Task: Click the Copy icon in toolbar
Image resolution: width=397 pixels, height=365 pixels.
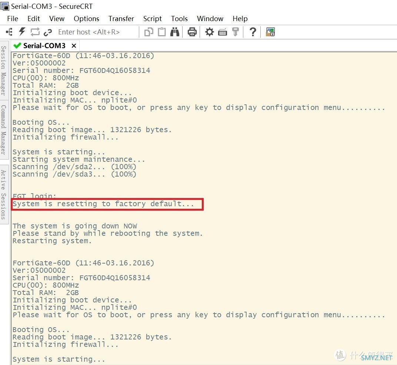Action: (149, 32)
